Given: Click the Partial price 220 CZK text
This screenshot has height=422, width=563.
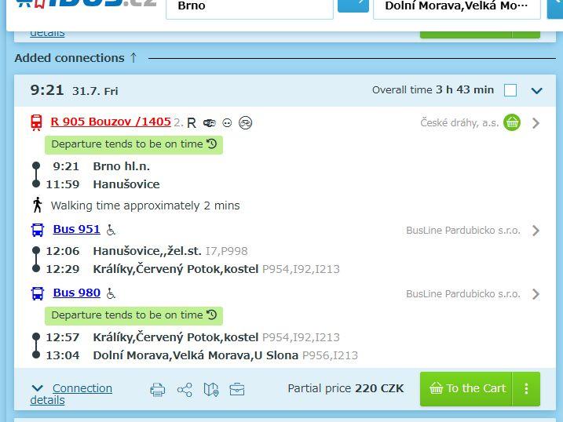Looking at the screenshot, I should click(x=345, y=388).
